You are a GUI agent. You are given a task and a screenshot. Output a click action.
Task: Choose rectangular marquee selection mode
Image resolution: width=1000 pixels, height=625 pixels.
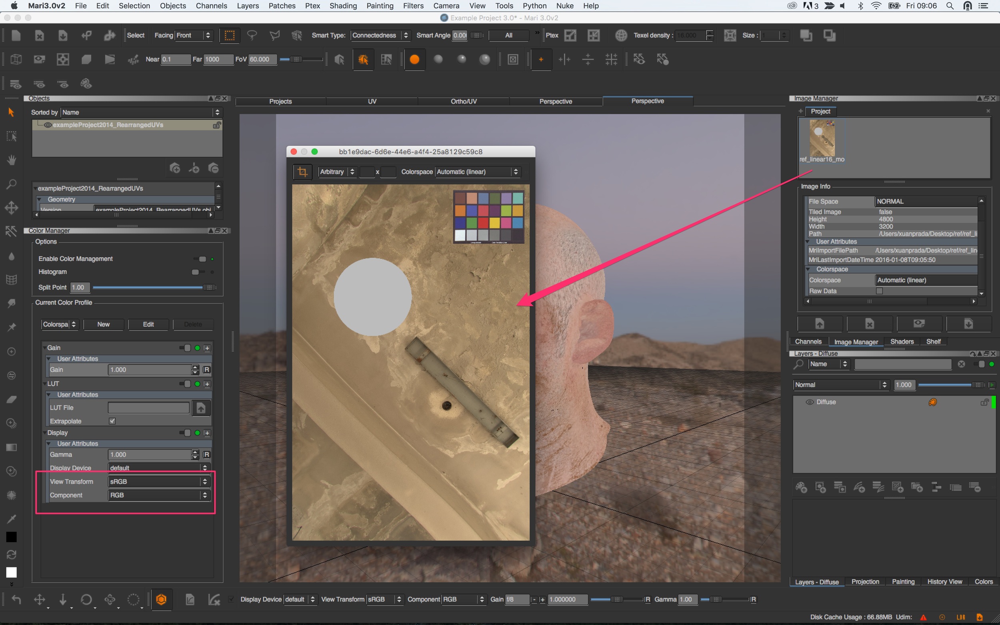[x=229, y=36]
